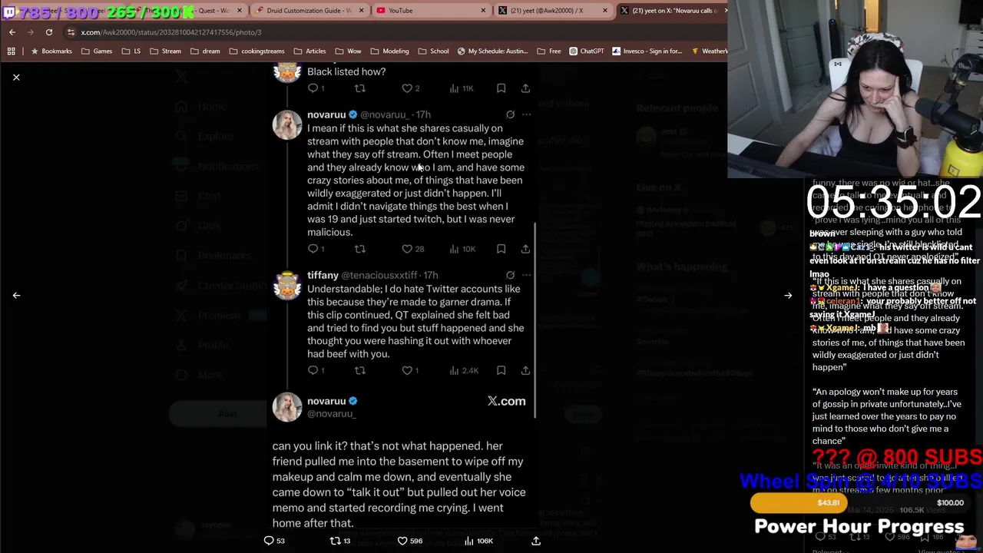983x553 pixels.
Task: Click the Grok icon on tiffany's tweet
Action: point(510,275)
